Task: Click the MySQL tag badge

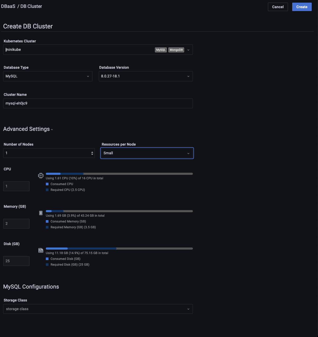Action: tap(161, 50)
